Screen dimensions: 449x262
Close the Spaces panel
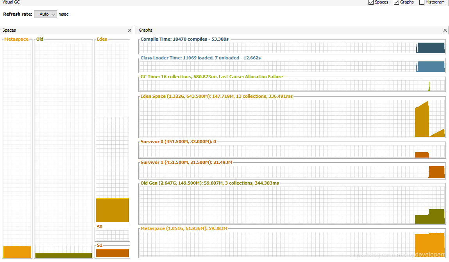tap(130, 30)
